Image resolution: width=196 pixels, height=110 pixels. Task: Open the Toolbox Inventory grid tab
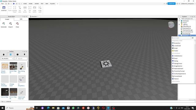pyautogui.click(x=11, y=54)
